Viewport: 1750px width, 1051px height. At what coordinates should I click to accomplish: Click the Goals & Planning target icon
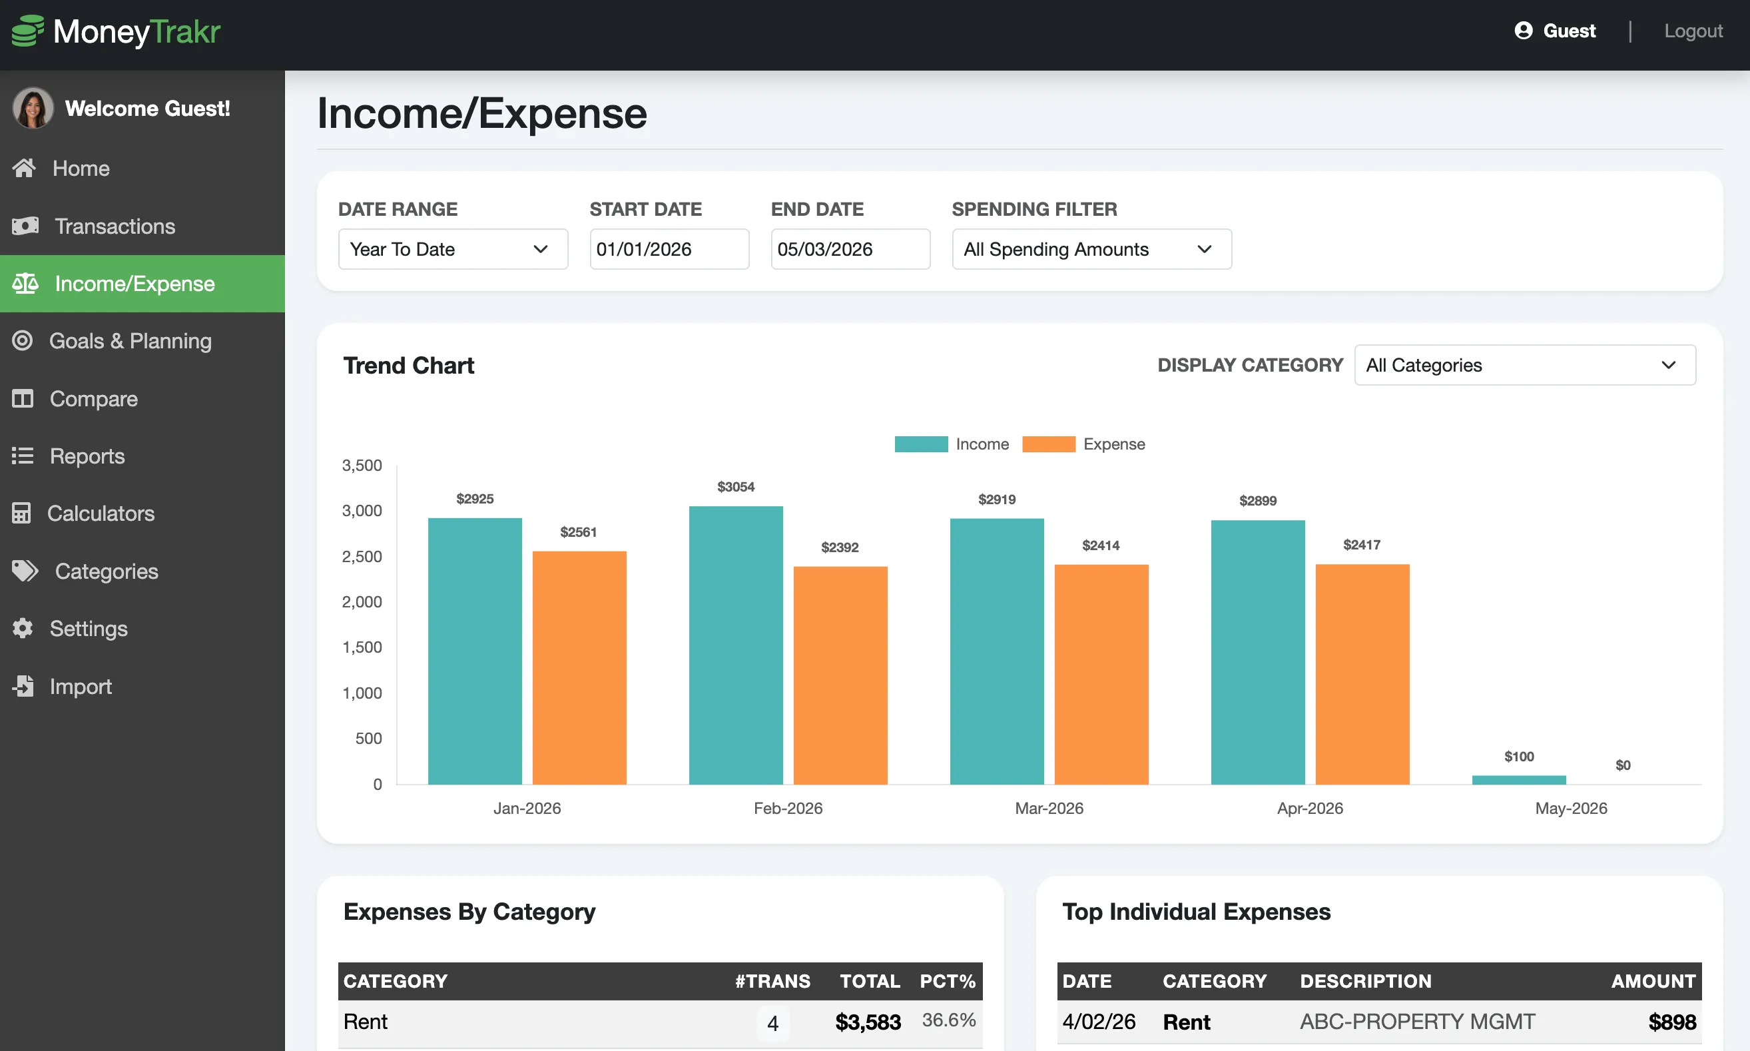tap(23, 340)
